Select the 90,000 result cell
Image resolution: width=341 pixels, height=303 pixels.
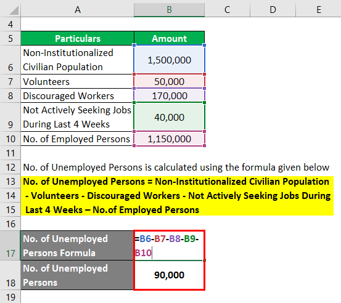(x=169, y=275)
